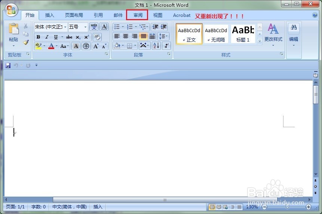Switch to the 插入 tab
Screen dimensions: 322x214
point(49,15)
